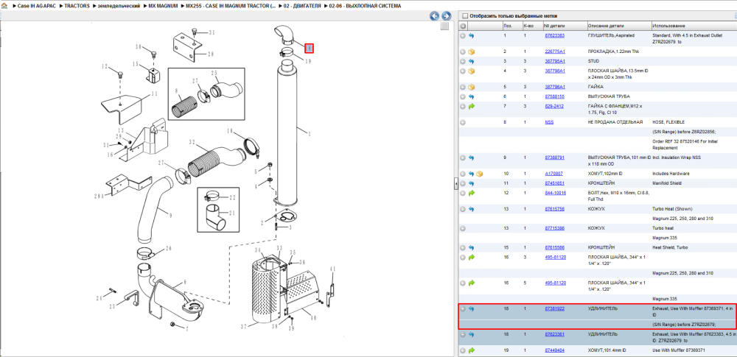The height and width of the screenshot is (357, 737).
Task: Click callout 32 on flexible hose in diagram
Action: pyautogui.click(x=192, y=141)
